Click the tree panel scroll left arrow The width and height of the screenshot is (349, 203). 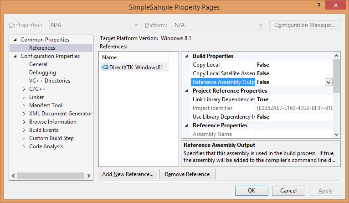(x=13, y=176)
